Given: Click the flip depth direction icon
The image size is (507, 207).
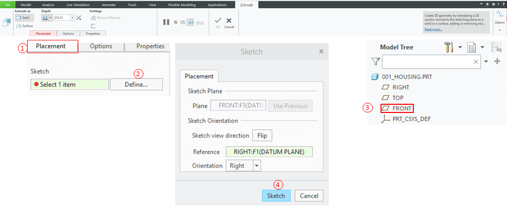Looking at the screenshot, I should (78, 18).
